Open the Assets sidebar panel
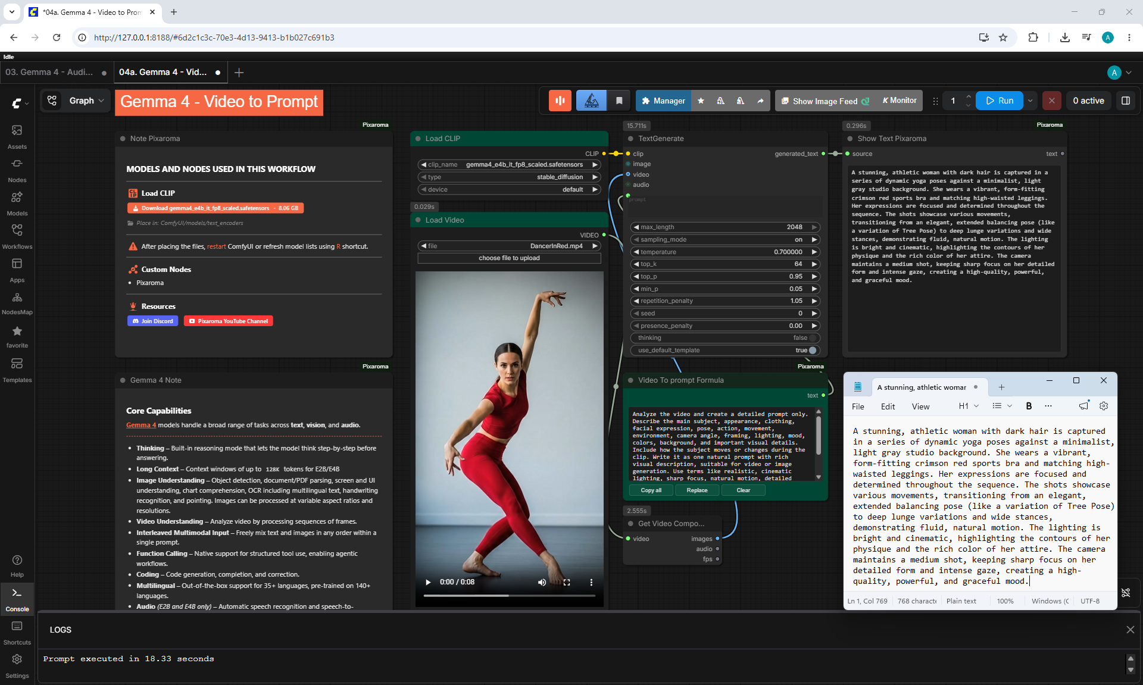The width and height of the screenshot is (1143, 685). click(x=17, y=136)
